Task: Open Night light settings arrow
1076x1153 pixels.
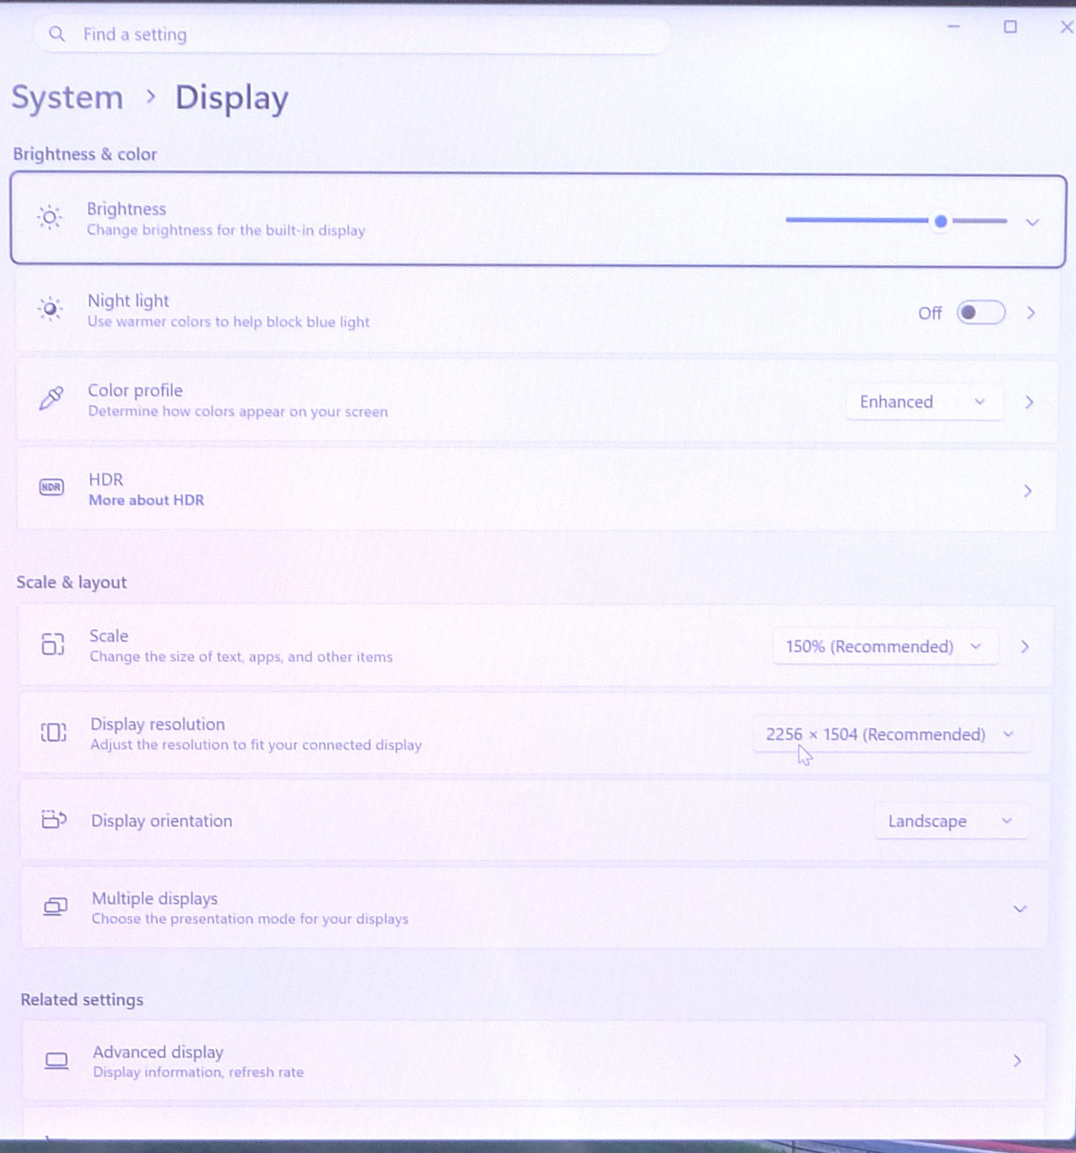Action: [1031, 313]
